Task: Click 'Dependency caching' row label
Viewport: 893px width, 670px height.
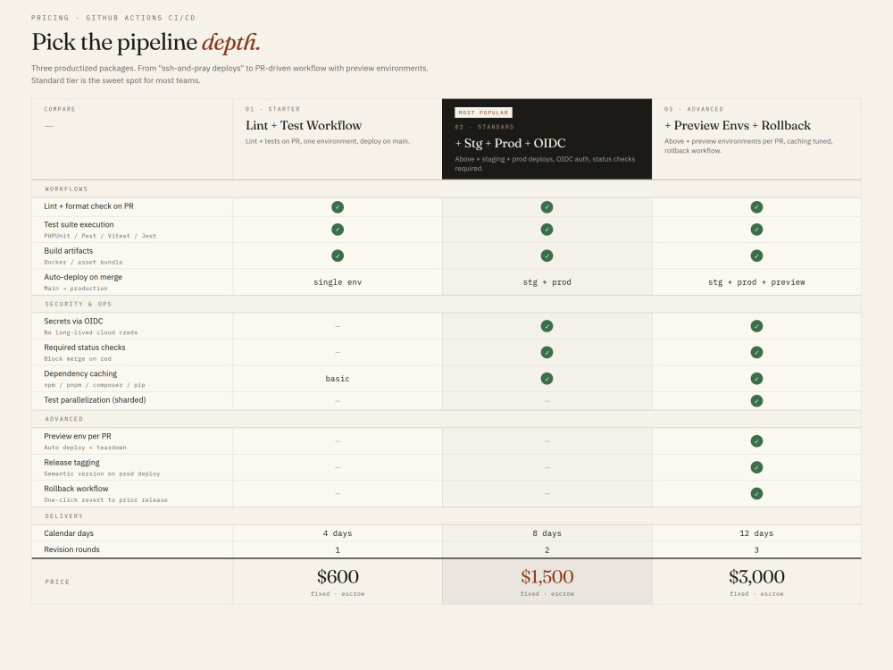Action: (80, 373)
